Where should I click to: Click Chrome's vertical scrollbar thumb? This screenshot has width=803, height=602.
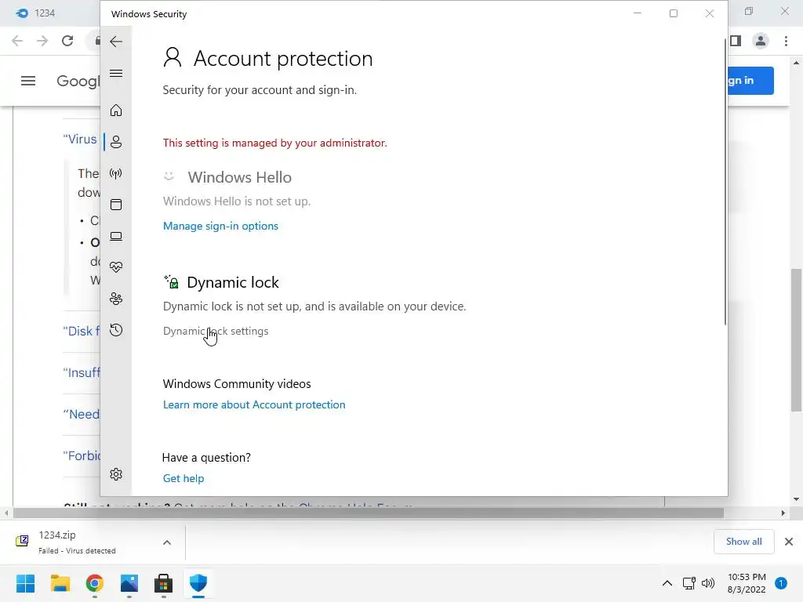797,340
